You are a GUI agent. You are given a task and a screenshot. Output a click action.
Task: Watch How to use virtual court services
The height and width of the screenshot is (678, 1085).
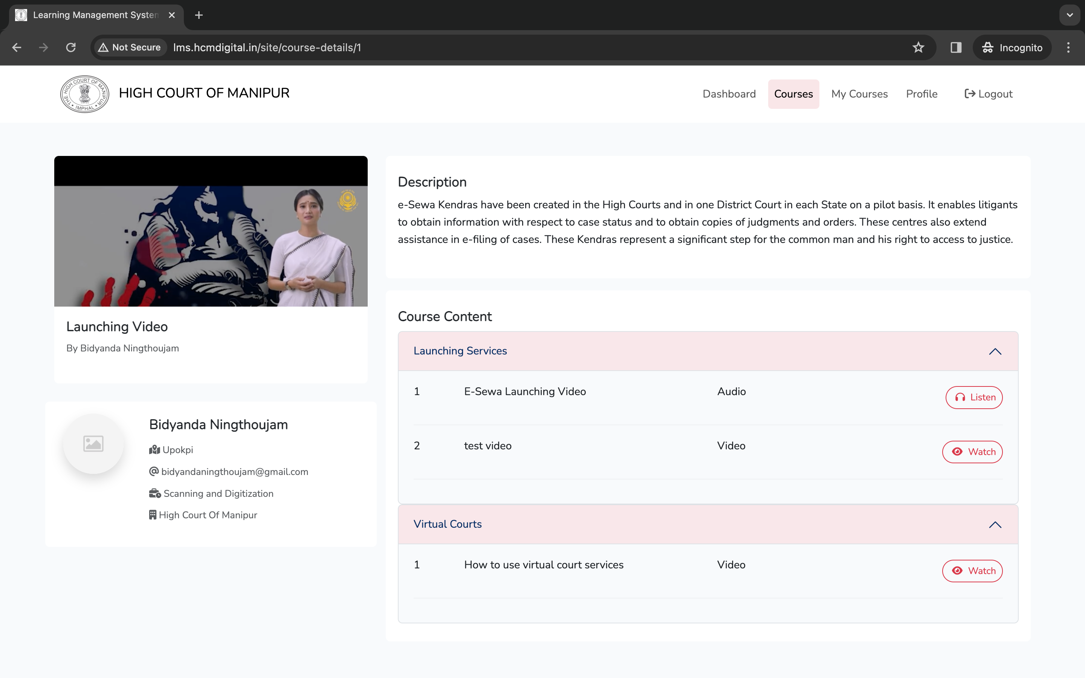point(972,571)
